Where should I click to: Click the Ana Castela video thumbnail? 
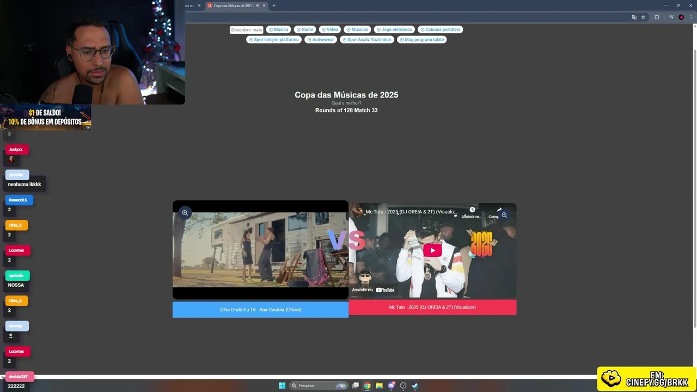260,250
